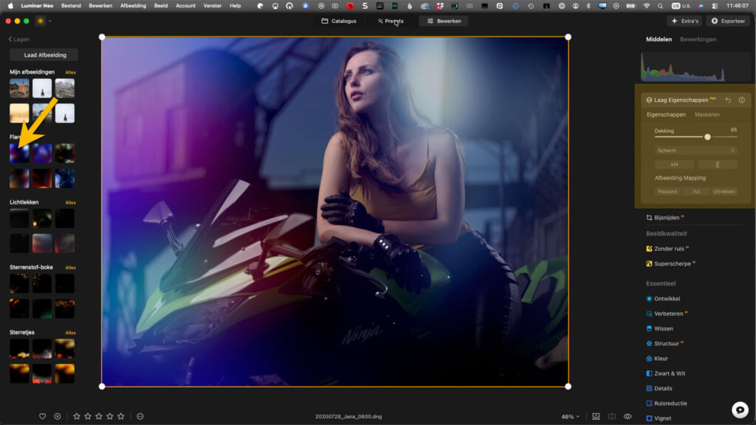Image resolution: width=756 pixels, height=425 pixels.
Task: Choose Passend image mapping
Action: click(667, 191)
